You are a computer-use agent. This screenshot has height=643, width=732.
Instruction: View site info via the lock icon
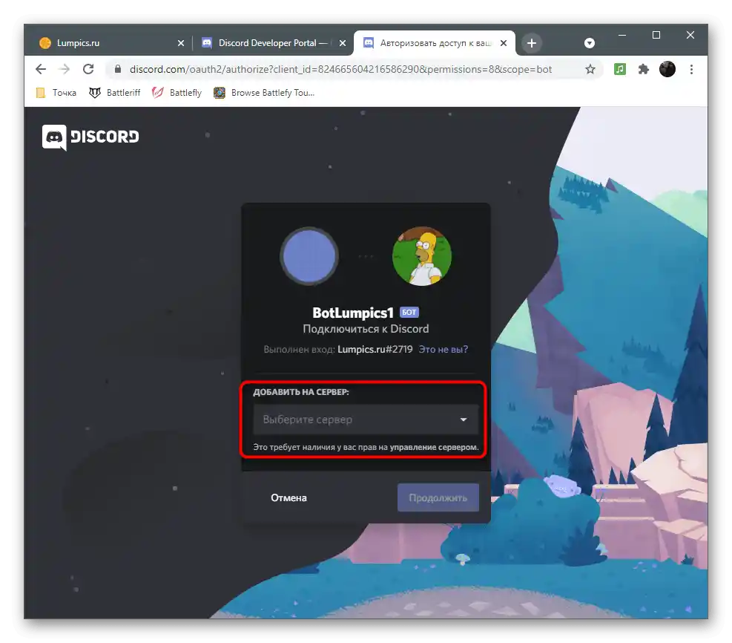118,69
